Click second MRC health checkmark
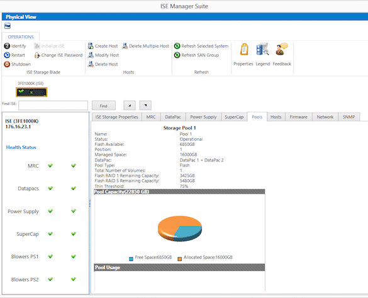The image size is (368, 298). (x=74, y=165)
